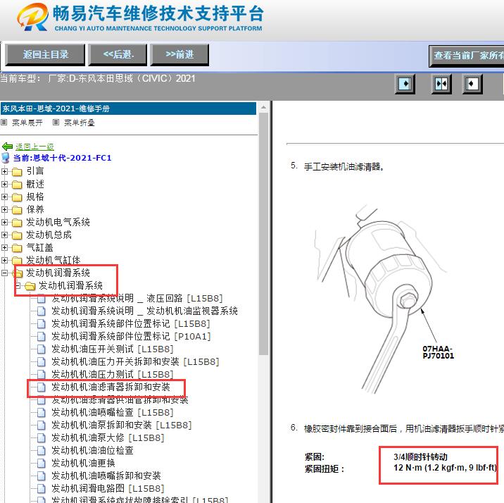504x503 pixels.
Task: Open 发动机机油滤清器拆卸和安装 document
Action: click(111, 387)
